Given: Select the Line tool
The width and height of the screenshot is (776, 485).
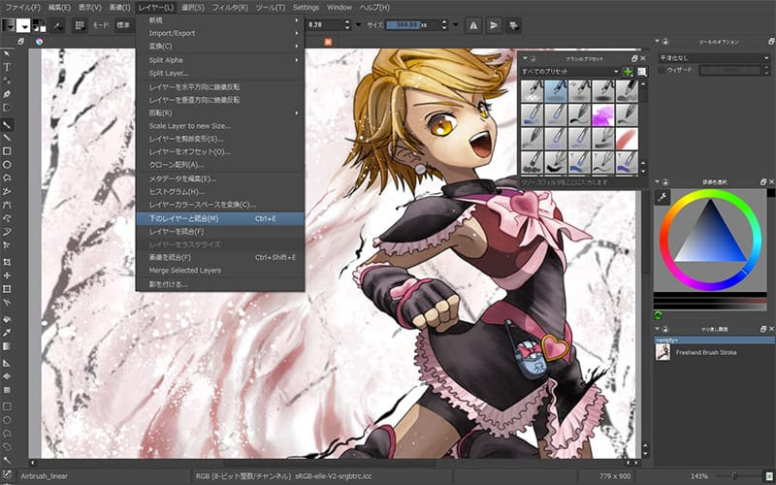Looking at the screenshot, I should [x=7, y=138].
